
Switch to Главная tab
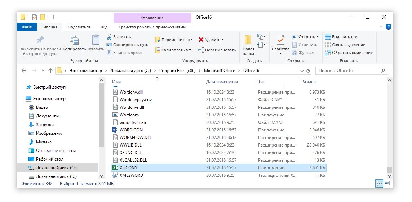pyautogui.click(x=50, y=27)
